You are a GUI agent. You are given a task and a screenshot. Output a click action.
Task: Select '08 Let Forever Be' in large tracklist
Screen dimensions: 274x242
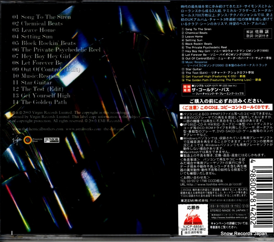click(x=37, y=63)
